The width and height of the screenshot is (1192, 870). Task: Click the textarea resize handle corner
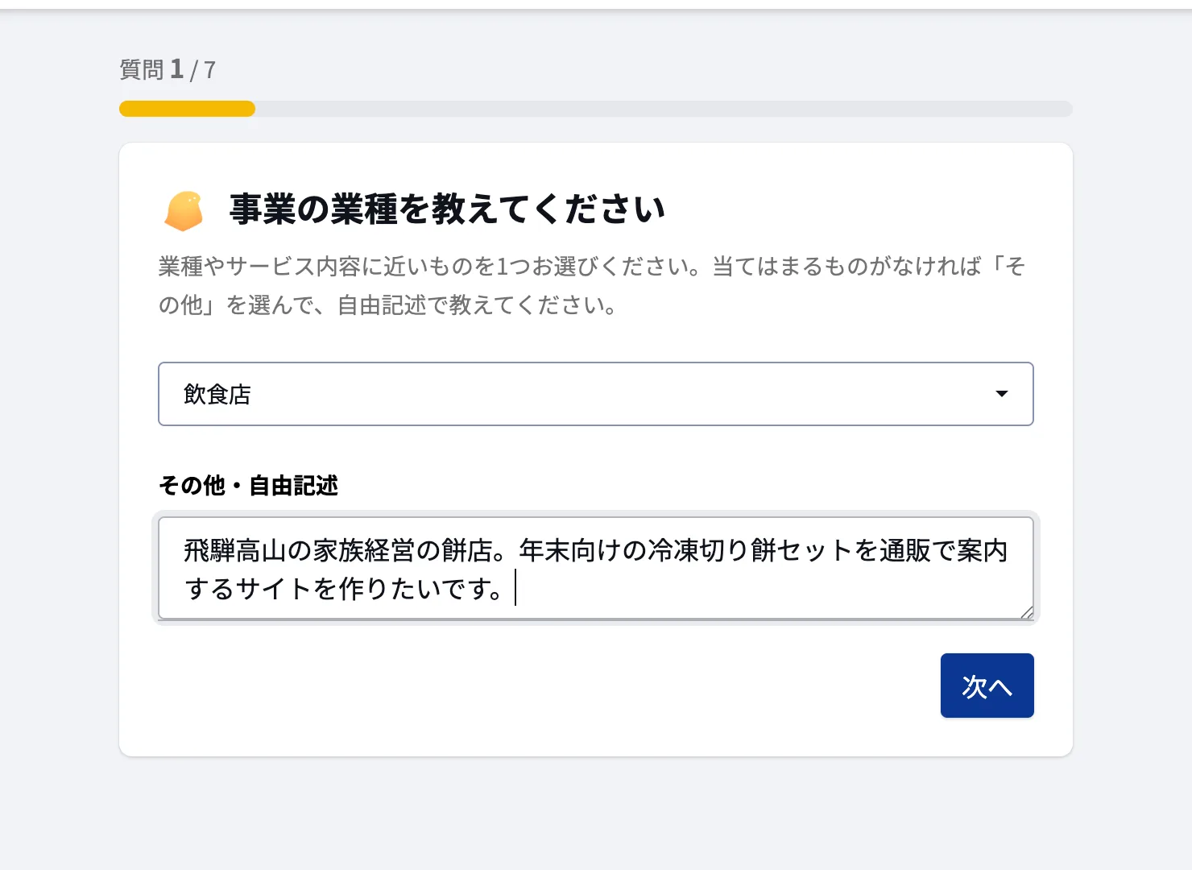(1026, 612)
